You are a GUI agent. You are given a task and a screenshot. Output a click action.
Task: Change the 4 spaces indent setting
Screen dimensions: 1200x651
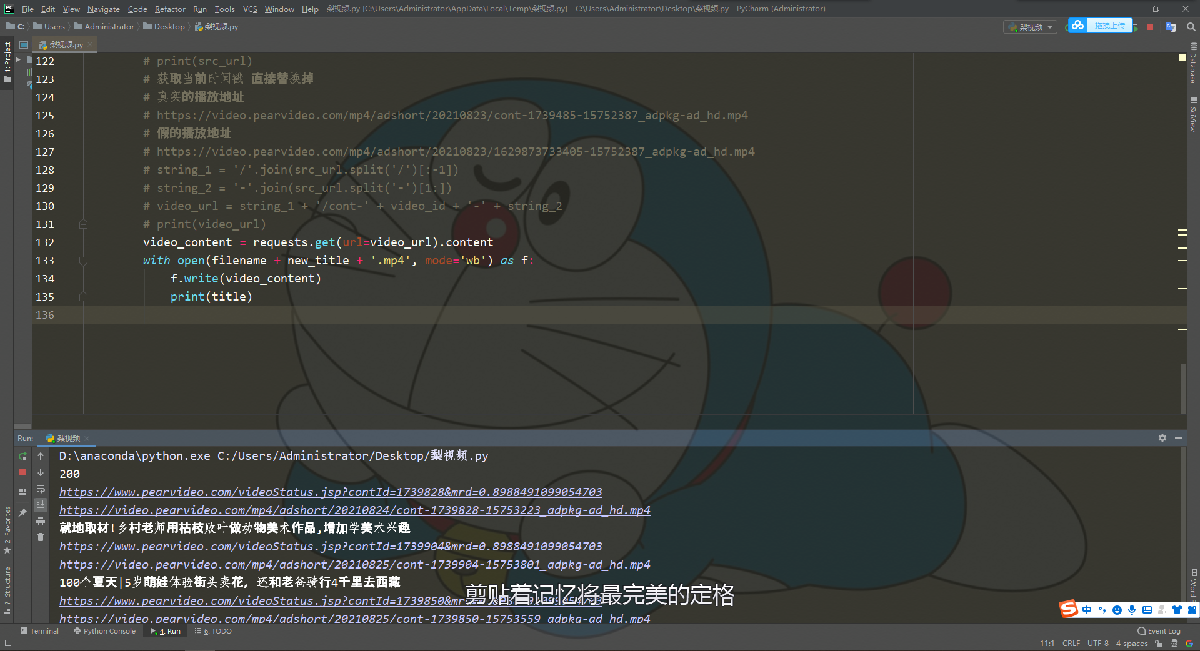tap(1132, 644)
